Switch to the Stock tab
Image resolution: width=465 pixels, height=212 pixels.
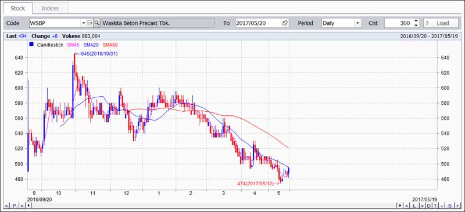tap(18, 8)
